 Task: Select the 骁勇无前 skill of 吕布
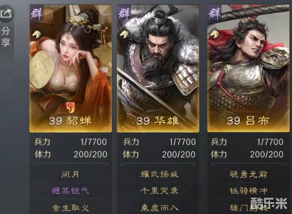click(x=249, y=174)
